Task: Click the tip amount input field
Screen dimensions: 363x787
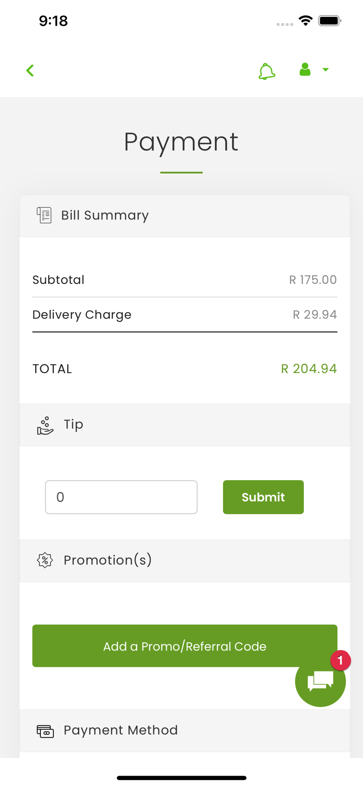Action: (x=121, y=497)
